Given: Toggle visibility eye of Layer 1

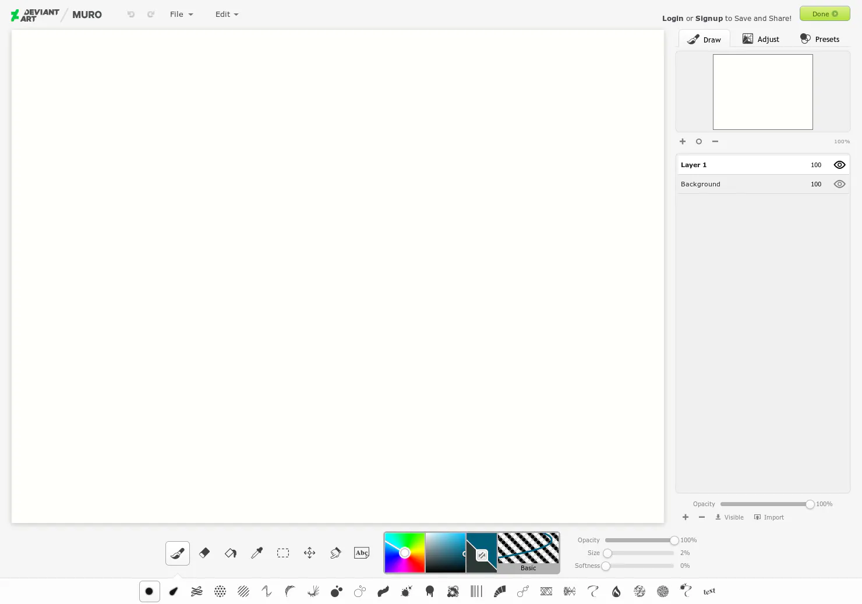Looking at the screenshot, I should (839, 165).
